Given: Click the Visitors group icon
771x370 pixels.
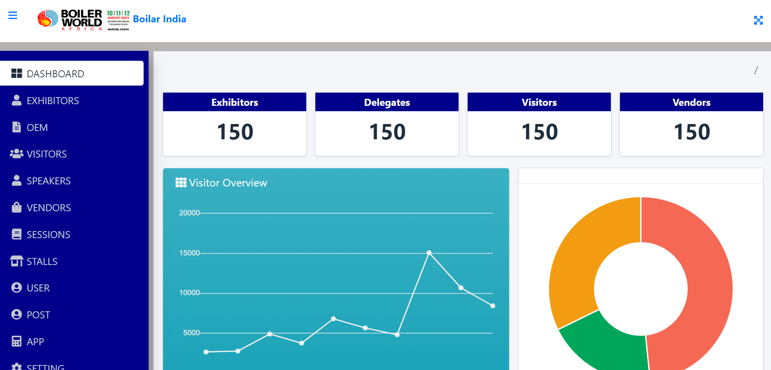Looking at the screenshot, I should click(x=17, y=154).
